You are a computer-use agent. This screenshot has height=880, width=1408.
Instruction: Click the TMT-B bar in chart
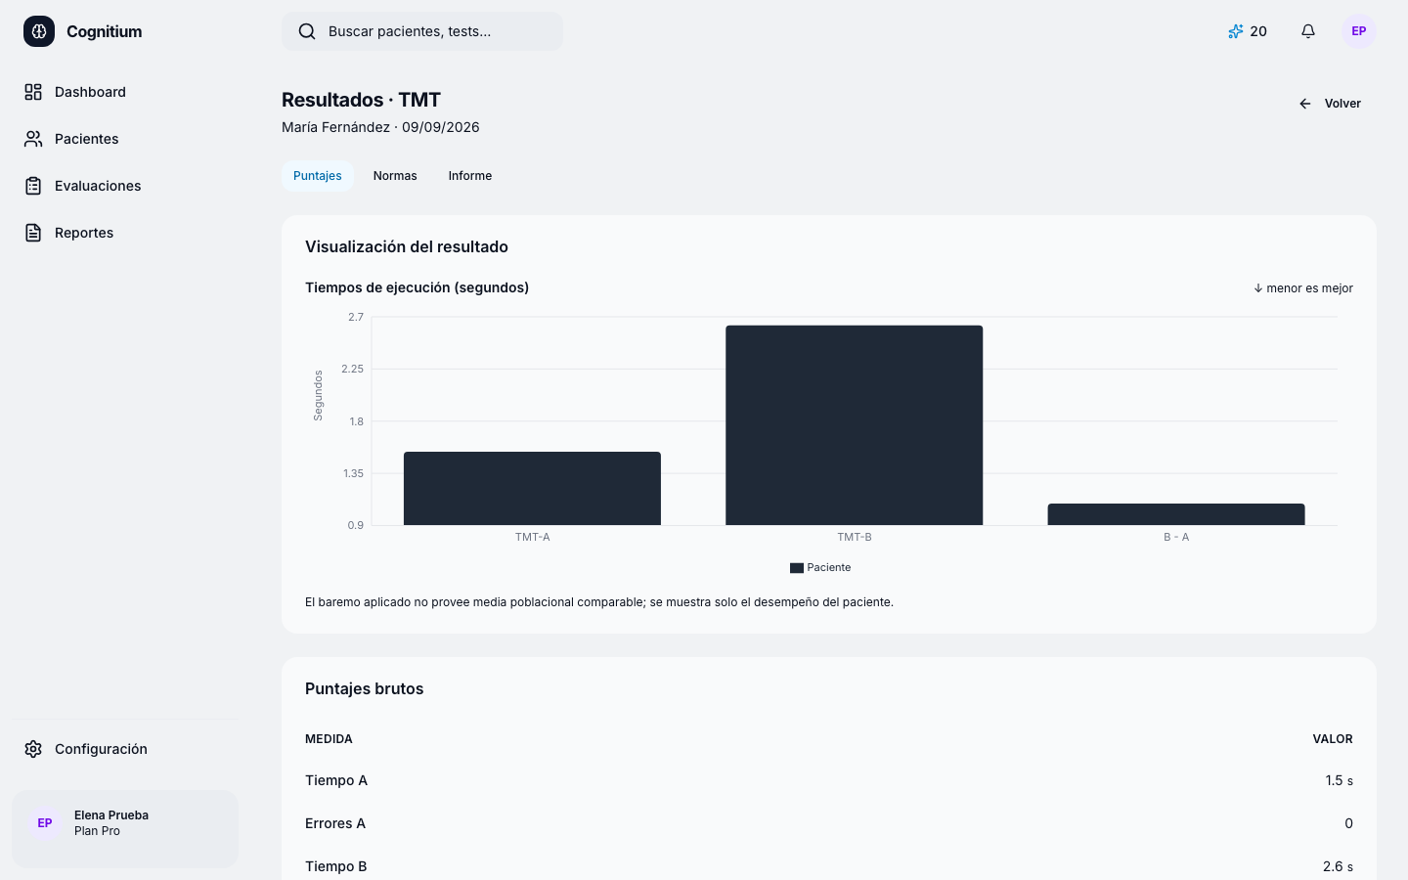pyautogui.click(x=855, y=425)
